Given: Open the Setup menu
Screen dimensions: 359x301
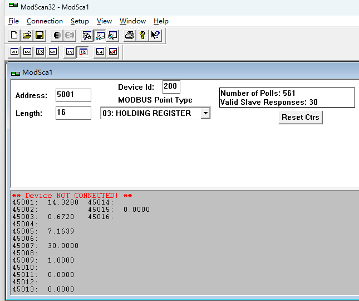Looking at the screenshot, I should pos(80,21).
